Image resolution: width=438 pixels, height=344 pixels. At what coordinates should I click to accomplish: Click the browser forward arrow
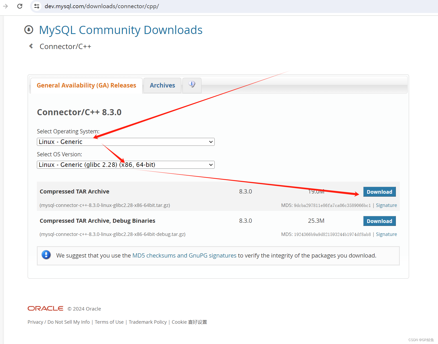pyautogui.click(x=6, y=6)
